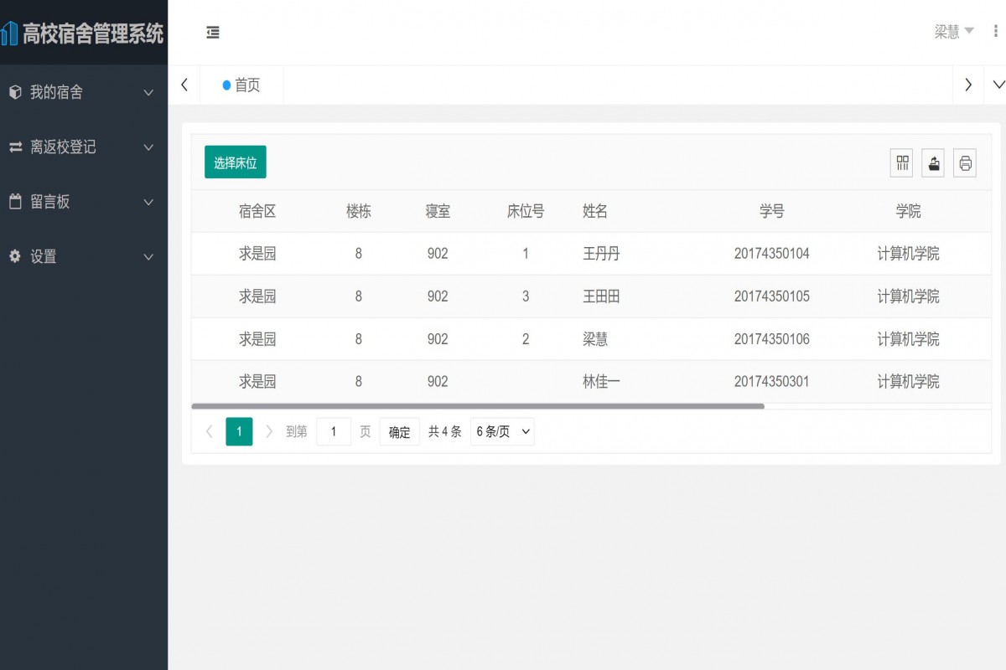Click the print table icon

tap(965, 162)
